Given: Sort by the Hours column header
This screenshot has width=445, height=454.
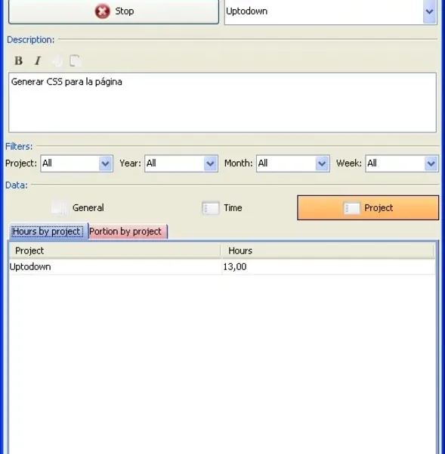Looking at the screenshot, I should 327,250.
